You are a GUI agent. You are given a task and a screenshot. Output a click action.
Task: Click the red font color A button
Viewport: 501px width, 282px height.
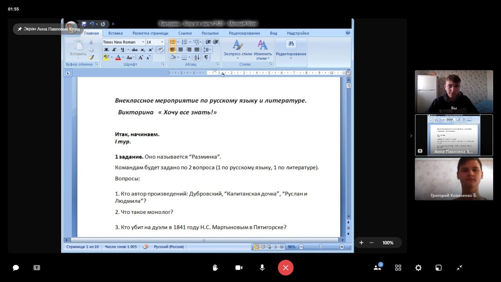[x=118, y=57]
